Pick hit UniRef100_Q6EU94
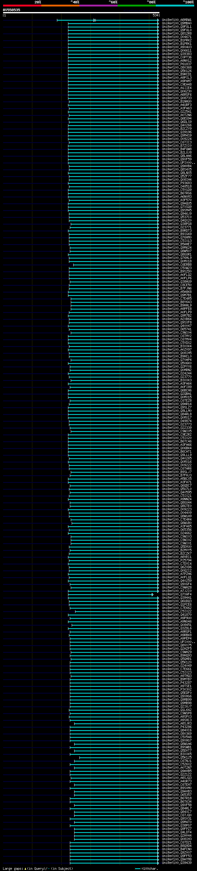This screenshot has width=197, height=871. 176,118
